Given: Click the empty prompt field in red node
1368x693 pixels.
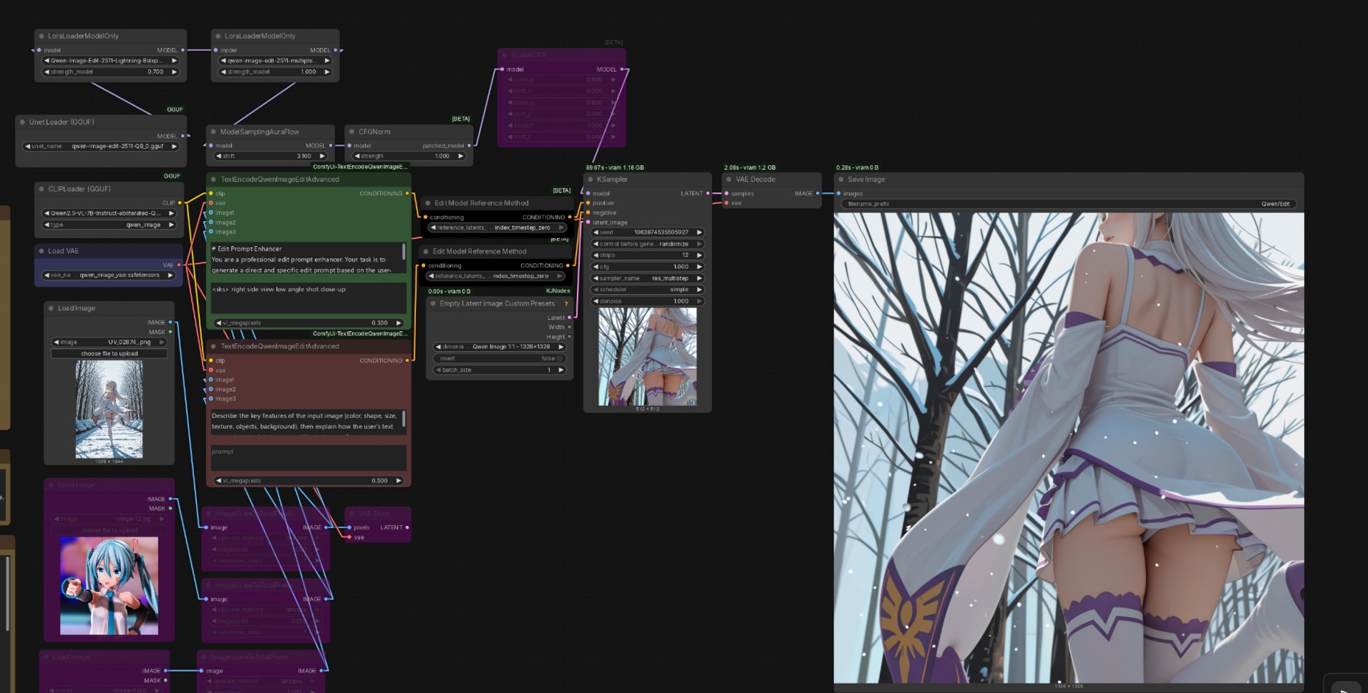Looking at the screenshot, I should pyautogui.click(x=309, y=458).
